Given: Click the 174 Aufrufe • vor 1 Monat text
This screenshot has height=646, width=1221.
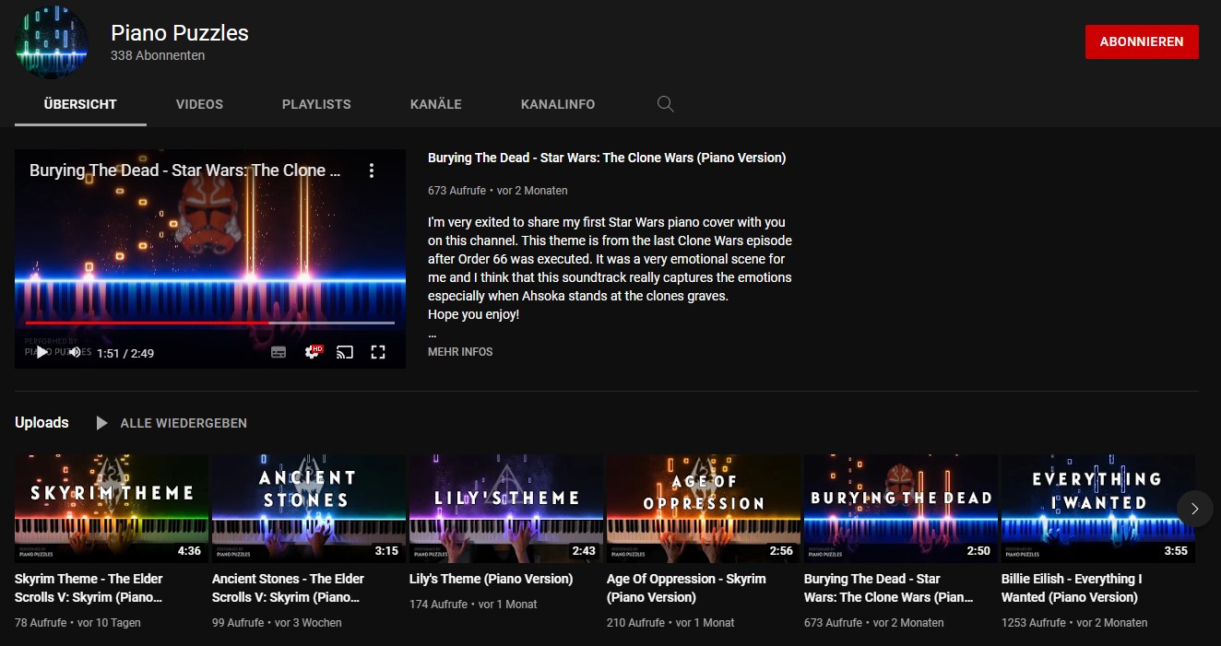Looking at the screenshot, I should coord(473,605).
